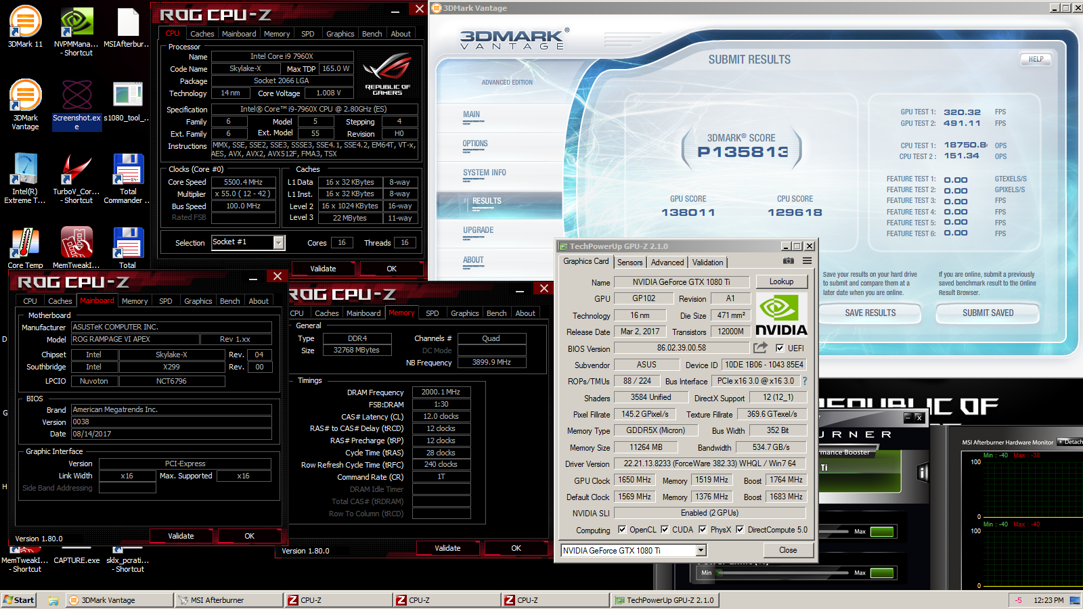Open the GPU-Z hamburger menu icon

807,261
